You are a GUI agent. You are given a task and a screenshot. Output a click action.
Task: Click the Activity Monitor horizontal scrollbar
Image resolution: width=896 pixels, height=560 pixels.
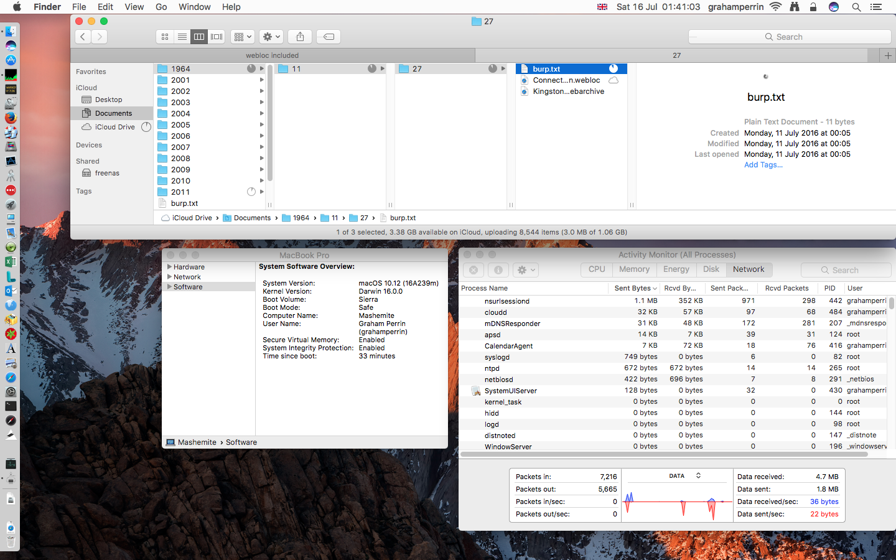pyautogui.click(x=664, y=454)
